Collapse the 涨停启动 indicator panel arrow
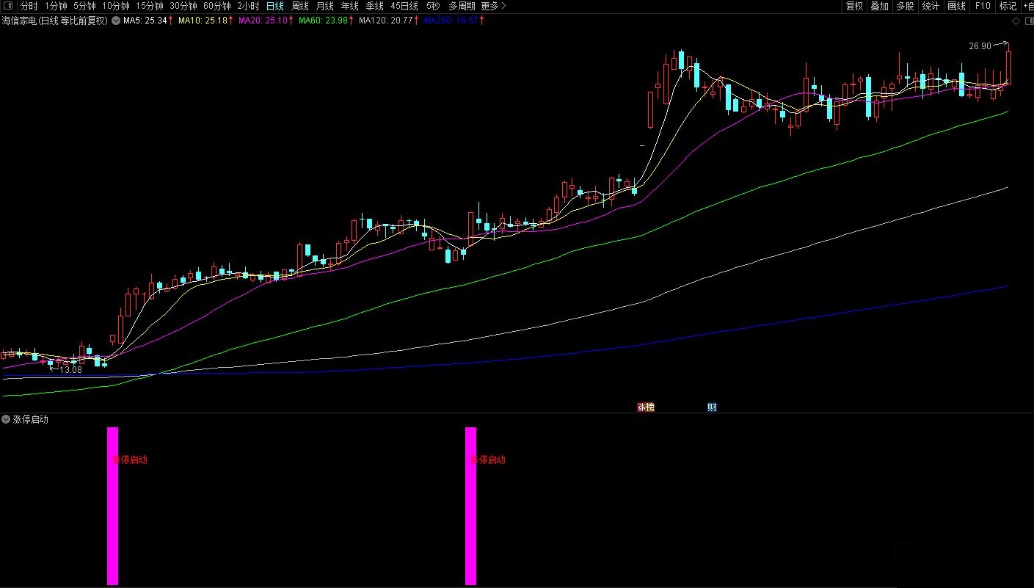 7,419
